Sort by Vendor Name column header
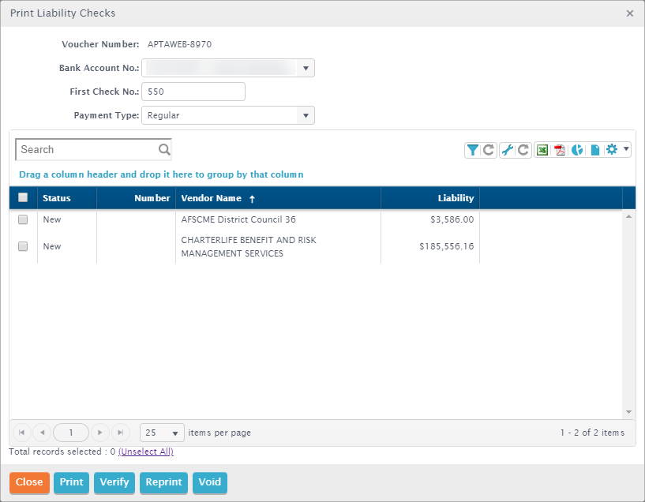 coord(211,198)
